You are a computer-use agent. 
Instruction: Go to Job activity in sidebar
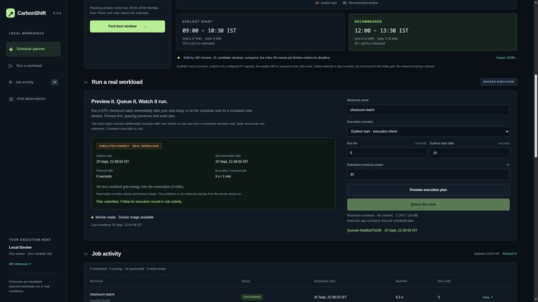tap(33, 82)
